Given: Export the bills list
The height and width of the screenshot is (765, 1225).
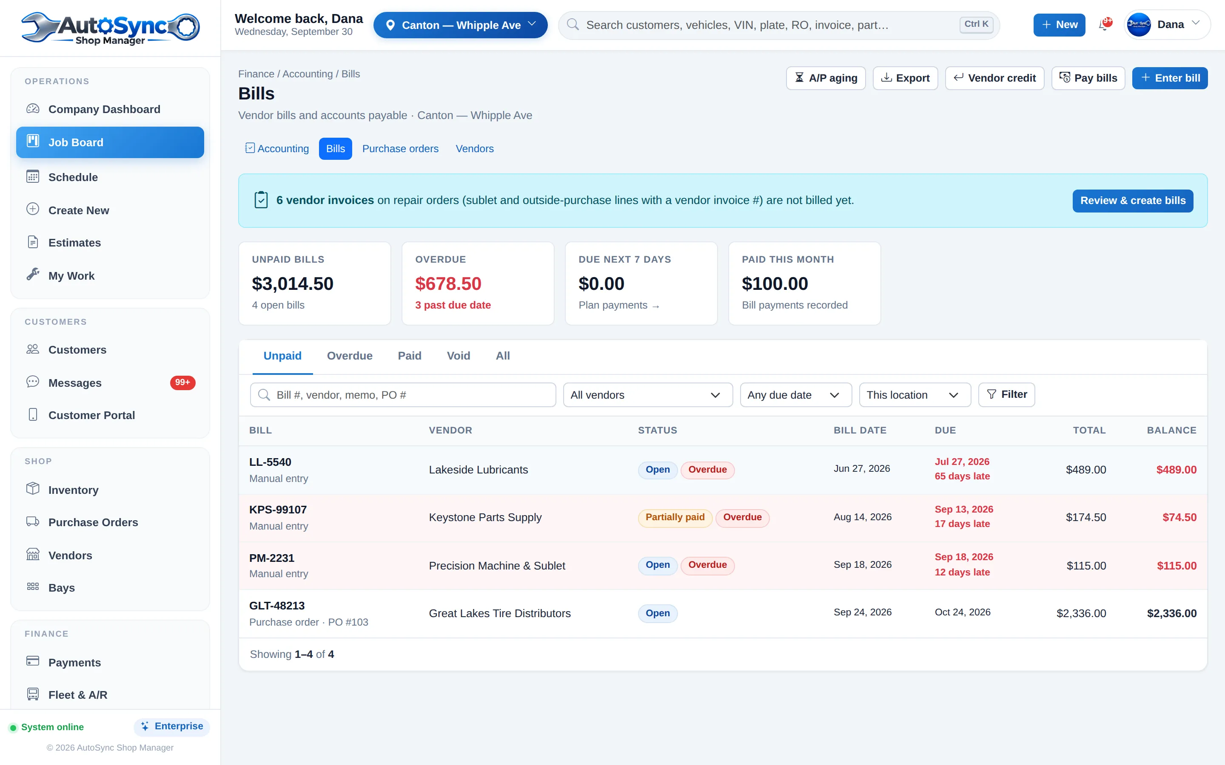Looking at the screenshot, I should click(x=905, y=78).
